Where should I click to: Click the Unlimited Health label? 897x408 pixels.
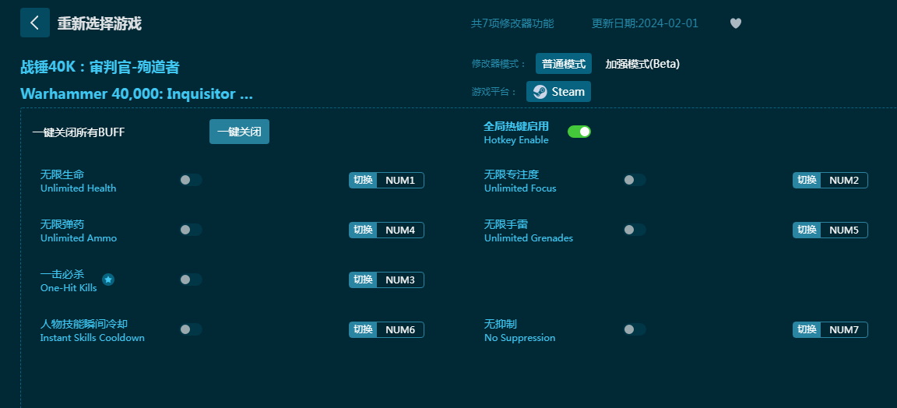pyautogui.click(x=79, y=188)
